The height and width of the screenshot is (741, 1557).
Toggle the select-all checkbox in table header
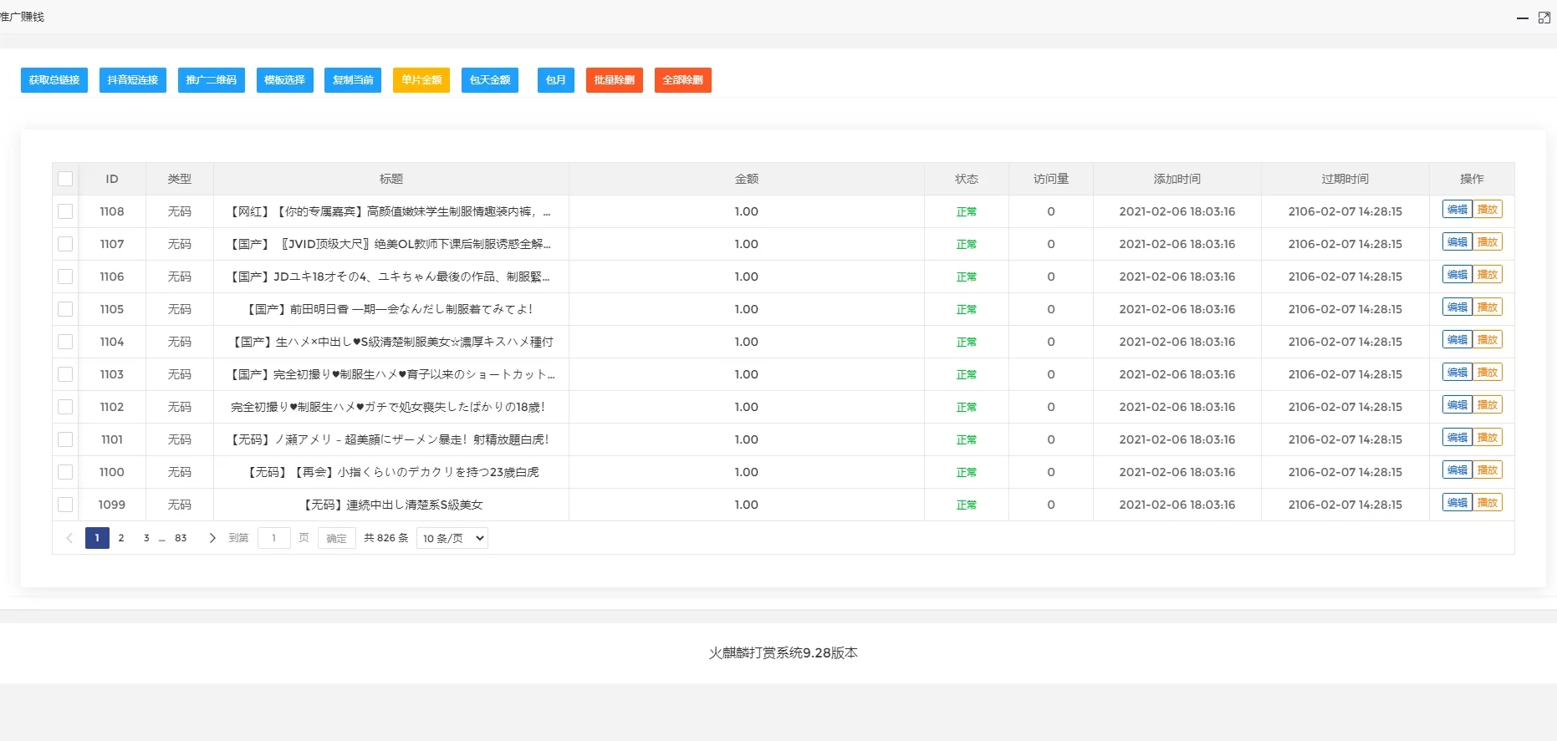point(65,179)
